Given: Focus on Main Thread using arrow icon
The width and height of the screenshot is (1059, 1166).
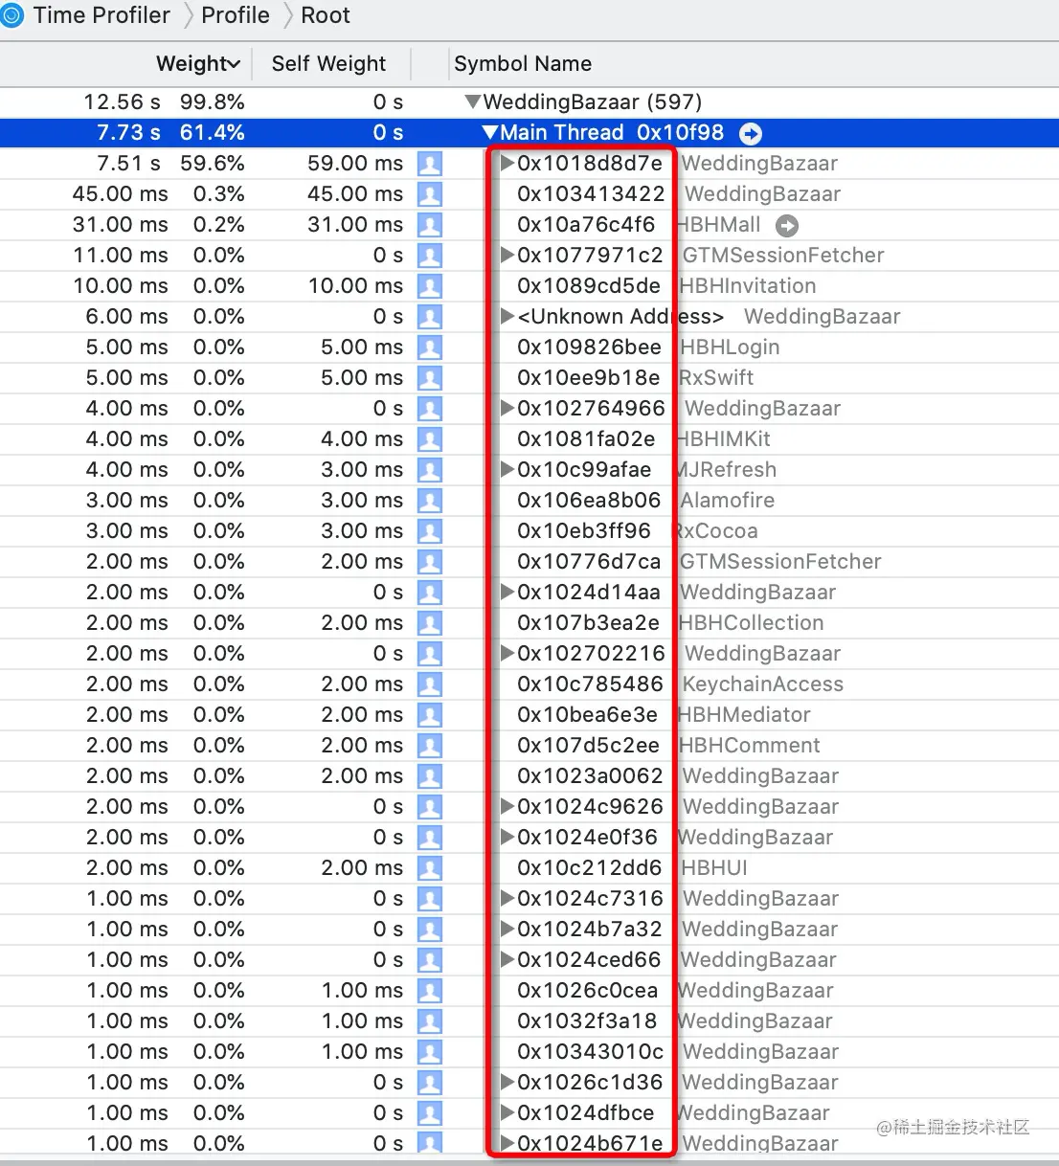Looking at the screenshot, I should (x=751, y=134).
